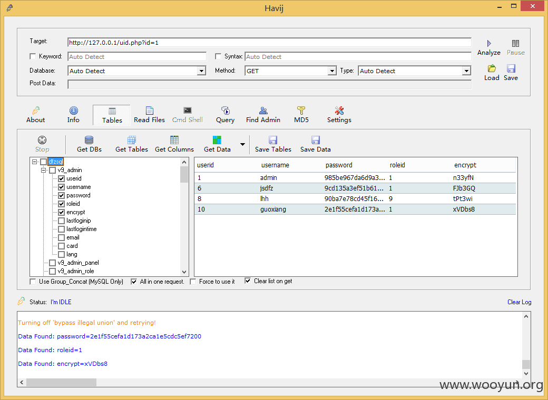Click the log horizontal scrollbar thumb
The width and height of the screenshot is (548, 400).
[62, 382]
